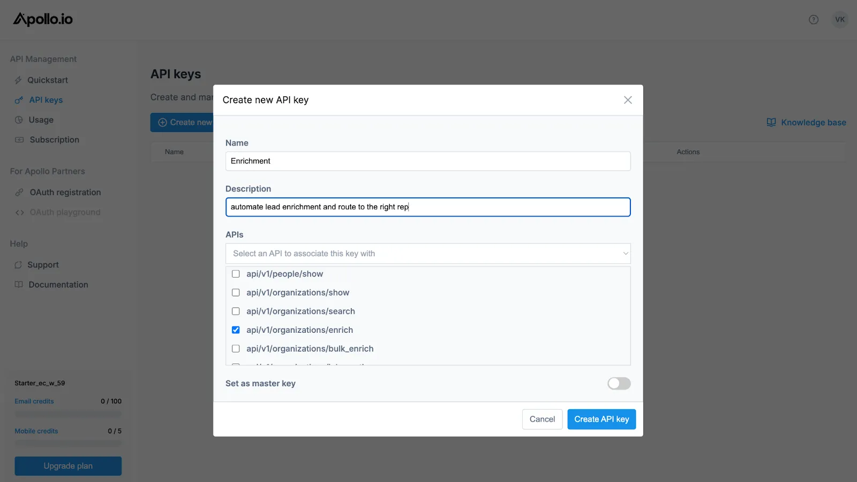This screenshot has height=482, width=857.
Task: Open the Usage menu item
Action: point(41,120)
